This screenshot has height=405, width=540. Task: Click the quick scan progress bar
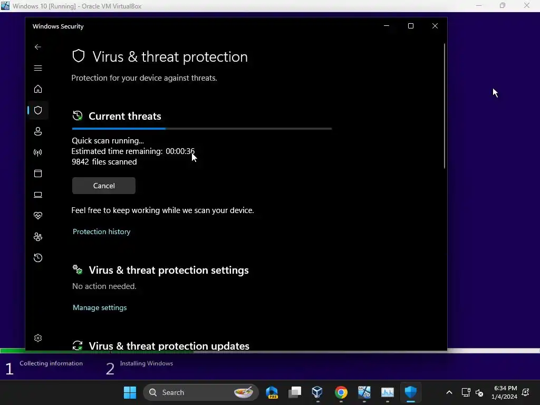point(202,129)
